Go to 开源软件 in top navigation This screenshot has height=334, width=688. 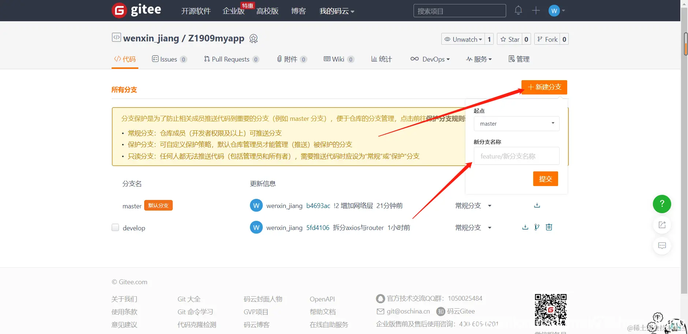[196, 11]
